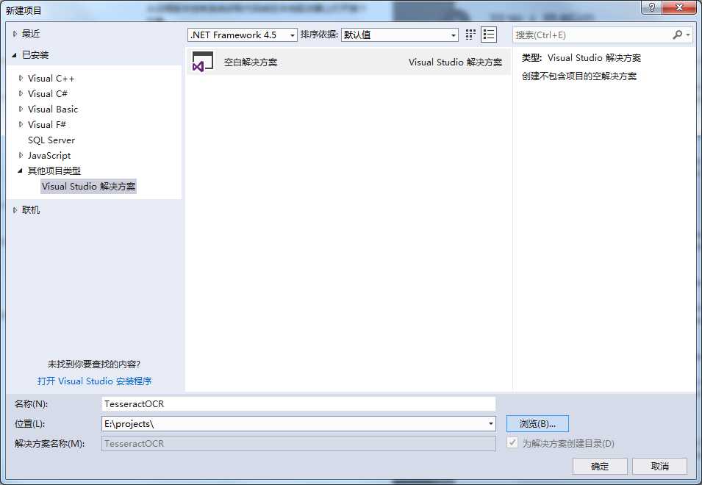The height and width of the screenshot is (485, 702).
Task: Select 联机 in the left pane
Action: (x=31, y=210)
